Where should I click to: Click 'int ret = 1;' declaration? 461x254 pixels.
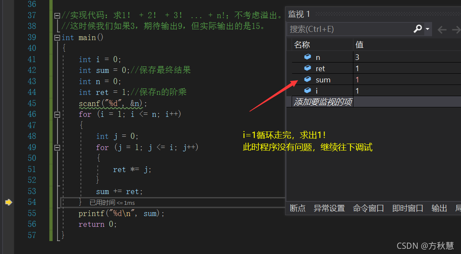click(105, 92)
